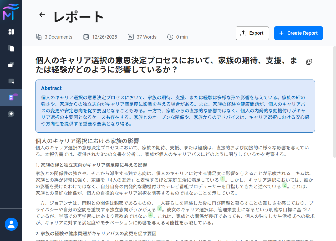Open the user profile avatar

click(x=11, y=224)
